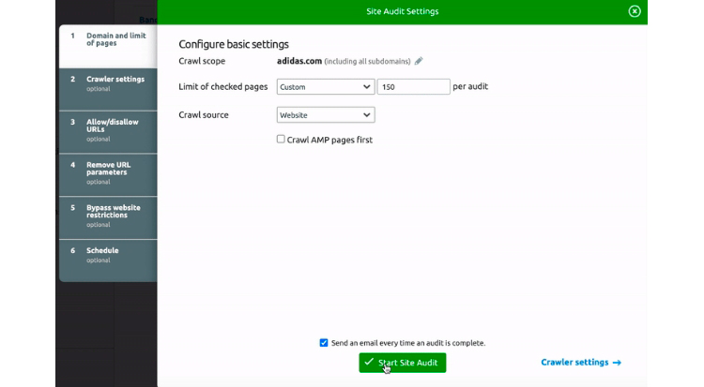Follow the Crawler settings link at bottom right

pyautogui.click(x=574, y=363)
